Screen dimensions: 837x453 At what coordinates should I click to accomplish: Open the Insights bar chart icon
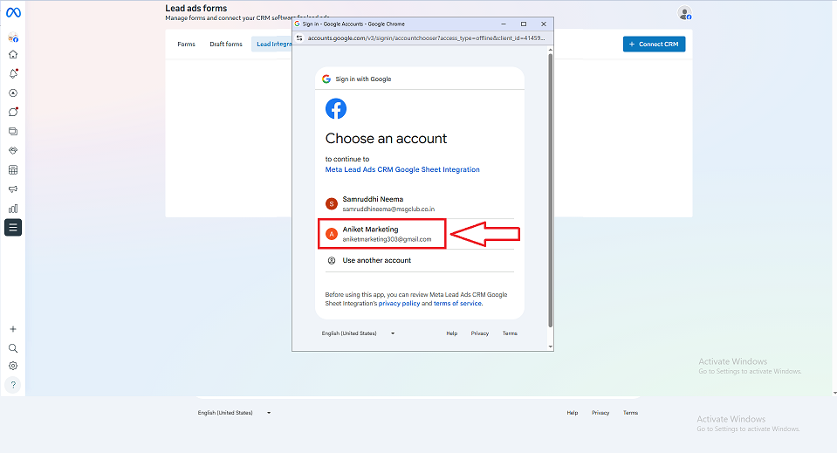pyautogui.click(x=13, y=209)
